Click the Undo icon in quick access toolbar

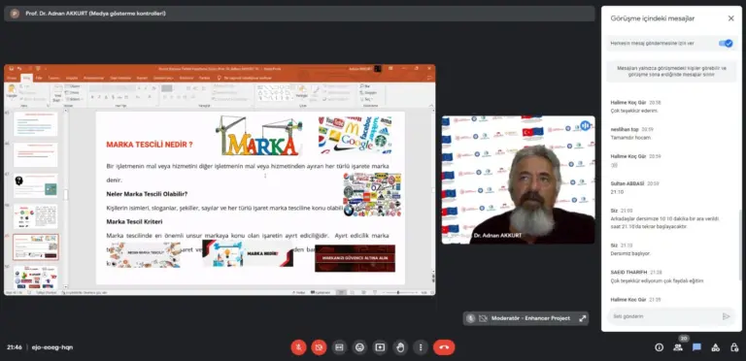click(x=19, y=68)
